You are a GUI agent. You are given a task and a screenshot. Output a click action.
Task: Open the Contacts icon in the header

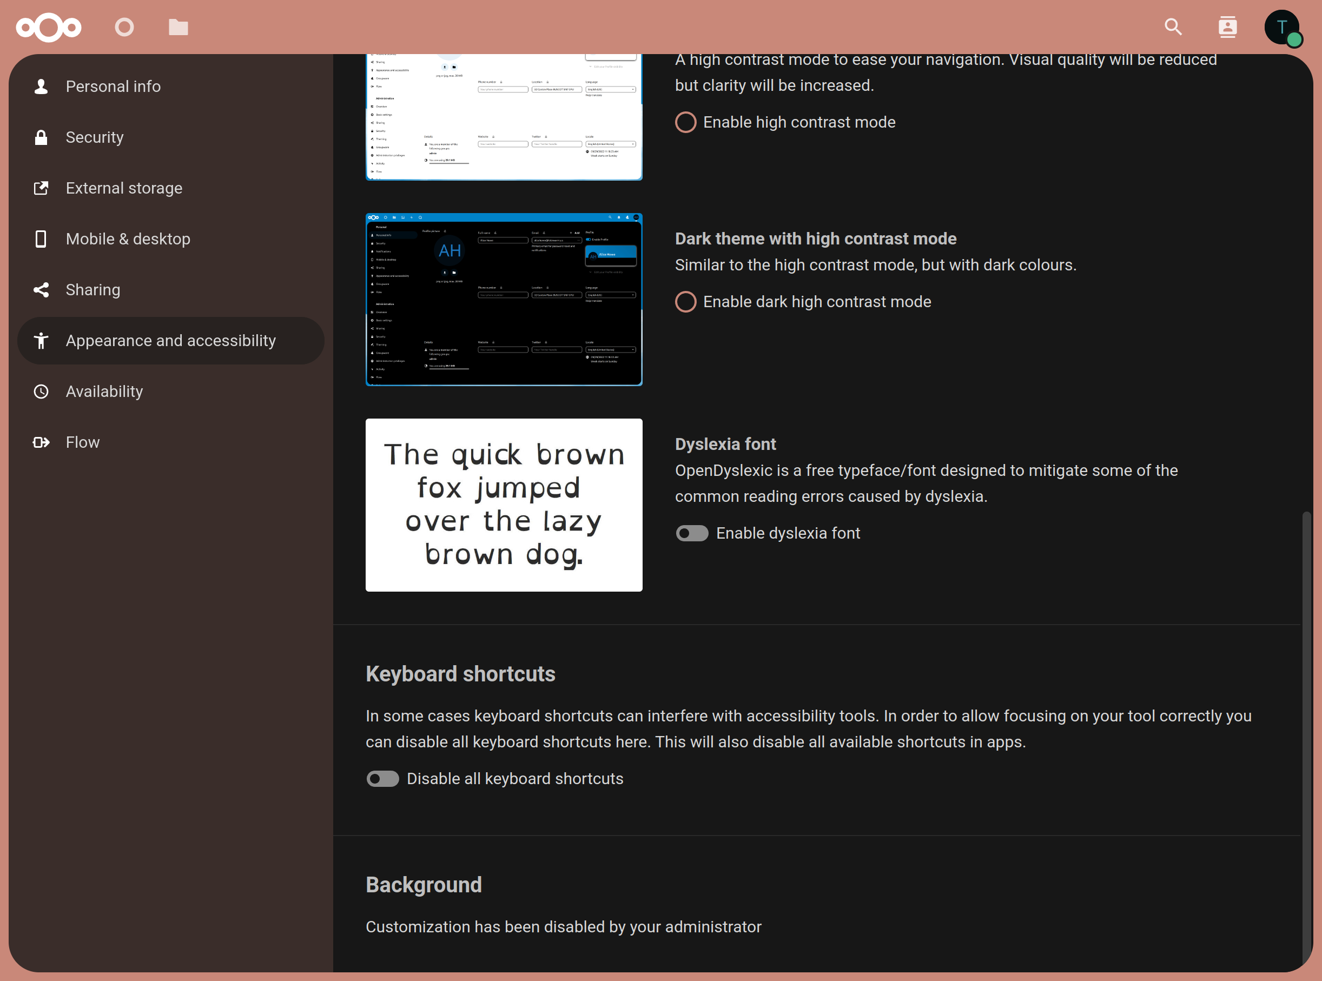coord(1227,26)
